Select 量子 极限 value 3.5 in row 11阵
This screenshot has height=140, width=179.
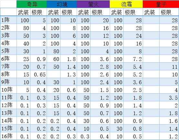[x=169, y=97]
